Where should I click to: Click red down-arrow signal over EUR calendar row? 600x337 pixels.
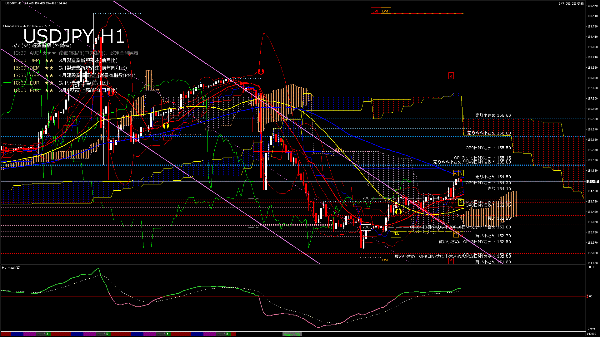tap(111, 93)
